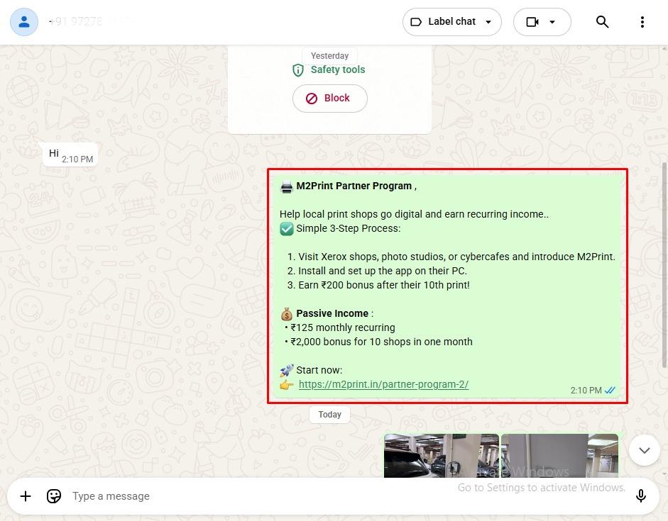Open the attach menu with the plus icon
Viewport: 668px width, 521px height.
tap(26, 495)
